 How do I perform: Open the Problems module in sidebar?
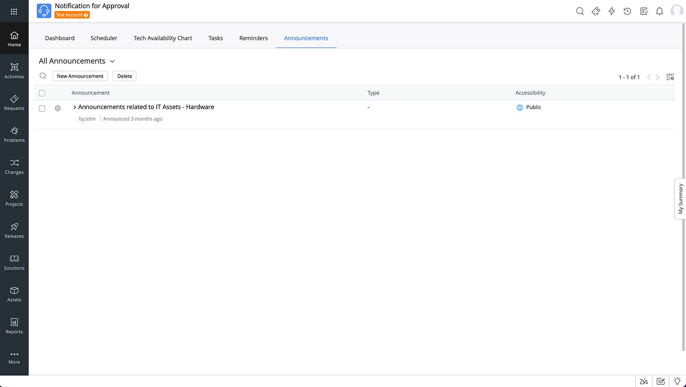pyautogui.click(x=14, y=134)
